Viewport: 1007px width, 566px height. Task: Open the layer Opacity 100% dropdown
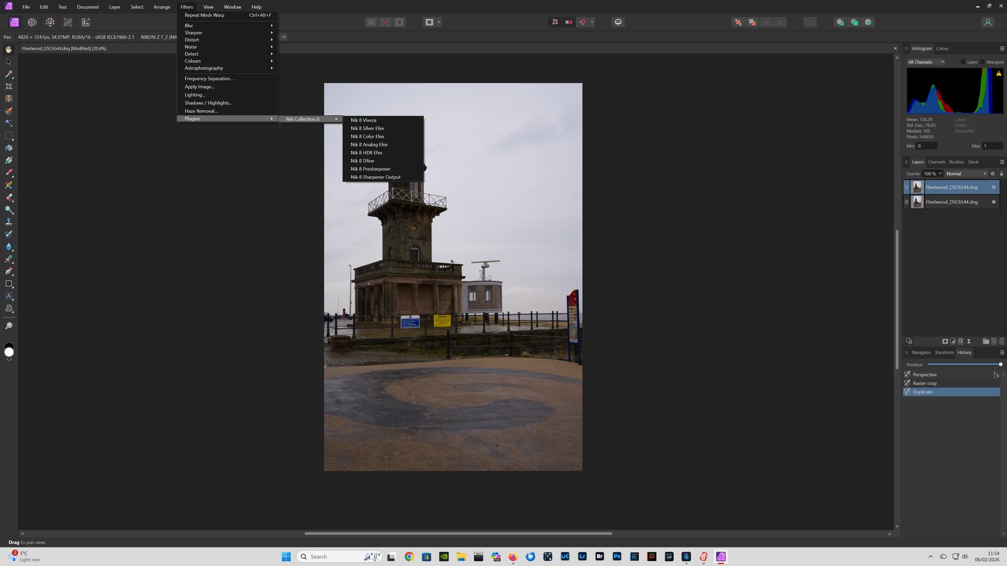point(933,173)
